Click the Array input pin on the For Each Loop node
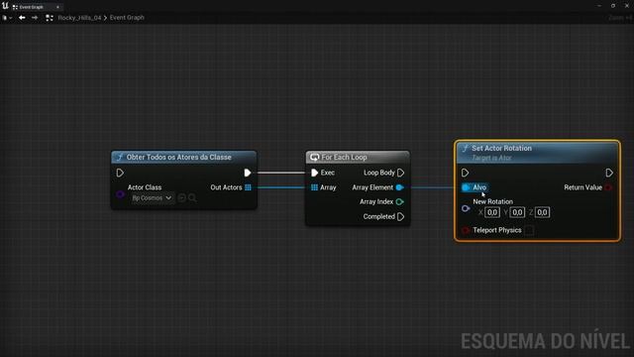This screenshot has height=357, width=634. [x=314, y=187]
